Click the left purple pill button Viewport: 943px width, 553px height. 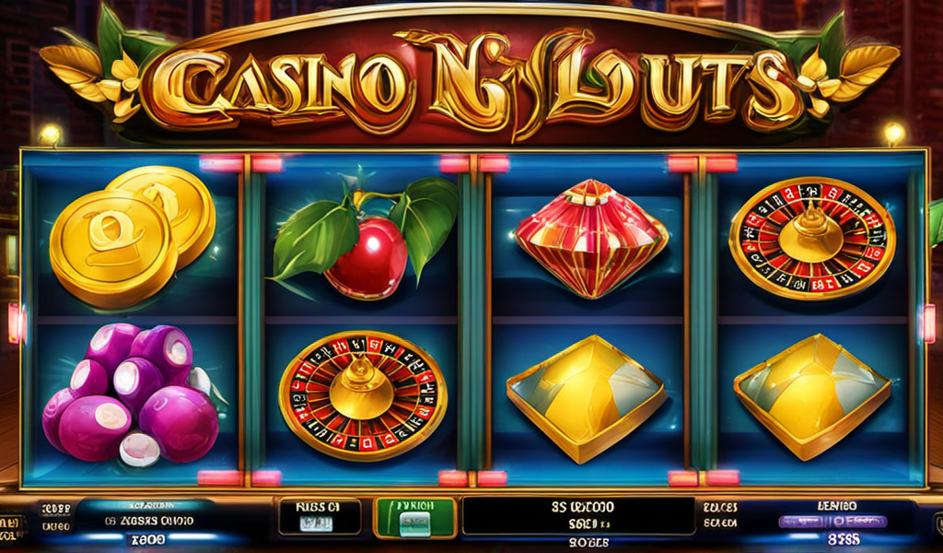pyautogui.click(x=800, y=522)
